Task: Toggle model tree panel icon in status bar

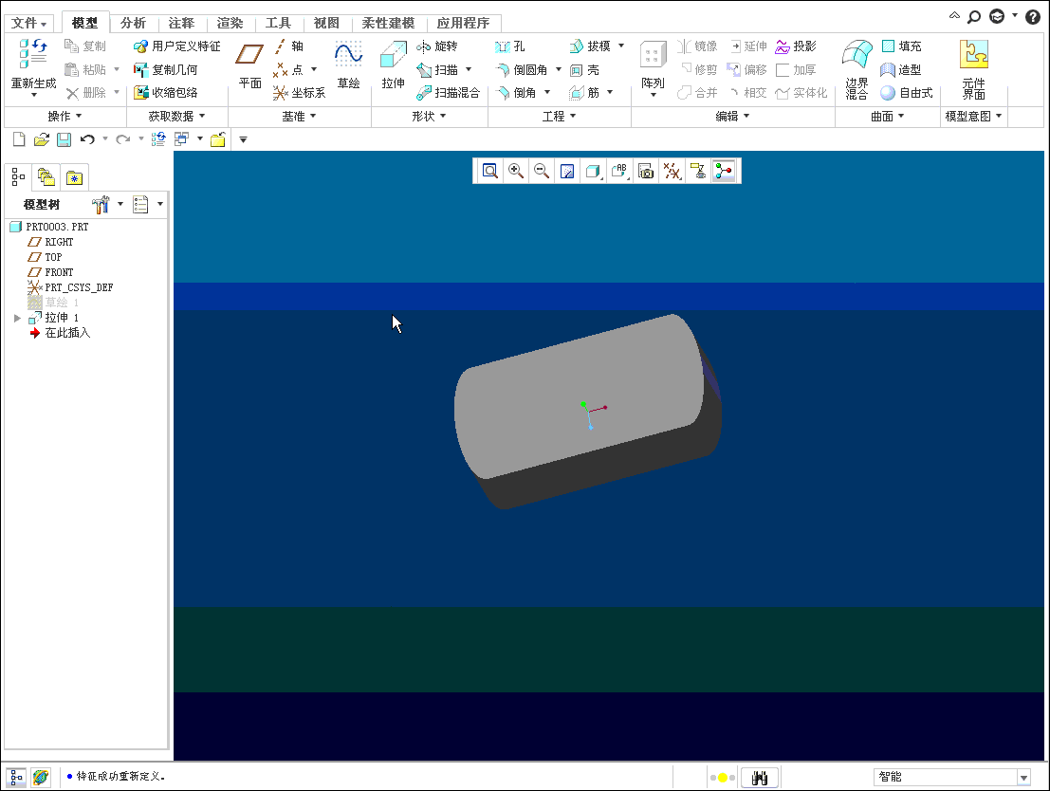Action: point(16,777)
